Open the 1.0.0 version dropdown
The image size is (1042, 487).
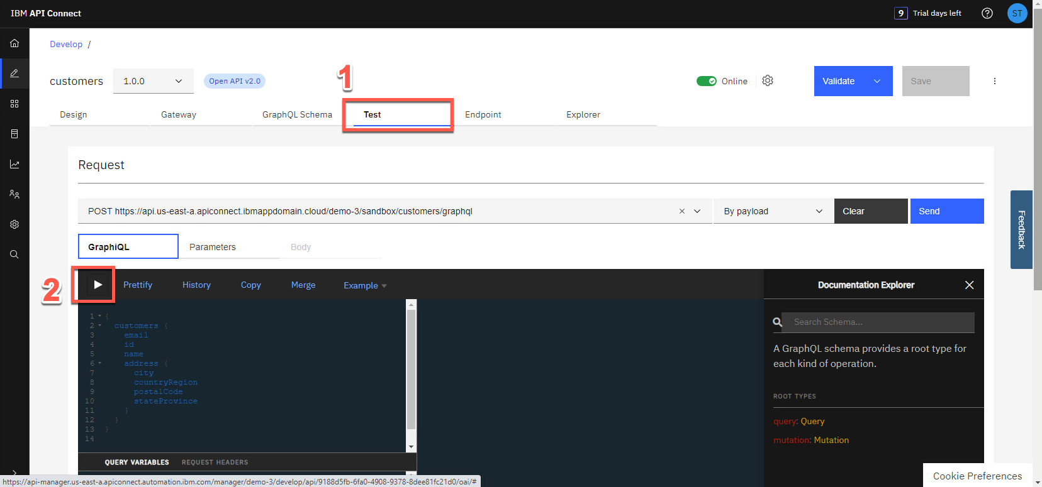click(x=153, y=81)
